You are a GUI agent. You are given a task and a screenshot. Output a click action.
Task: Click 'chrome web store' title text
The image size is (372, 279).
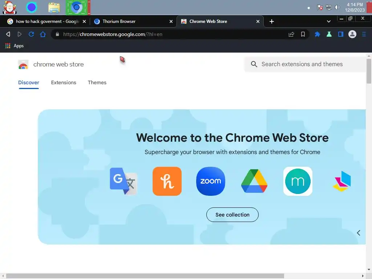58,64
